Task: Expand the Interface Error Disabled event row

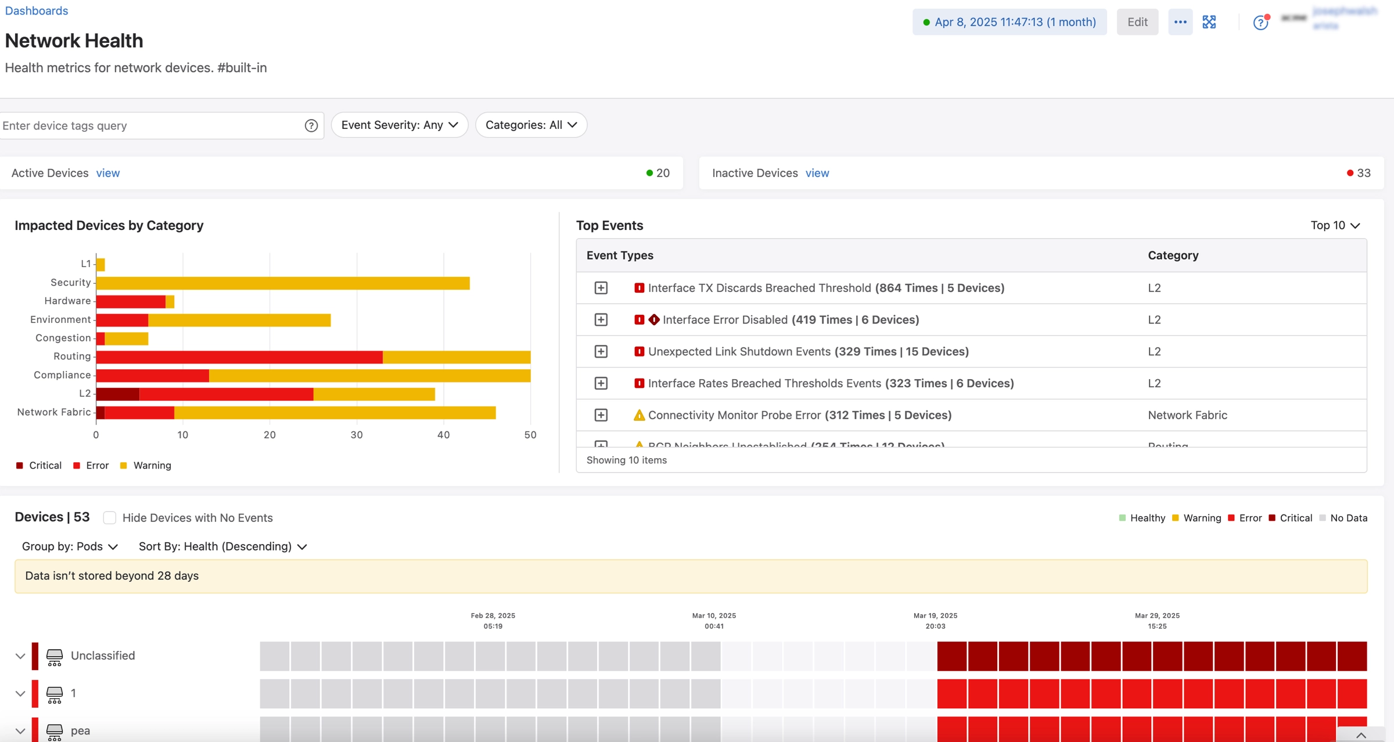Action: coord(601,319)
